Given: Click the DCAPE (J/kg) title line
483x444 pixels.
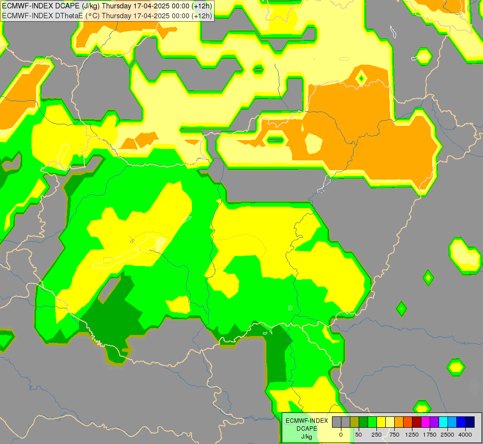Looking at the screenshot, I should [107, 6].
